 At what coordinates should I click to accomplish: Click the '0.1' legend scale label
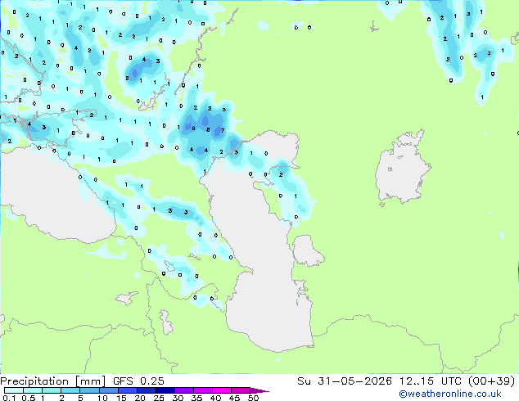(x=9, y=398)
